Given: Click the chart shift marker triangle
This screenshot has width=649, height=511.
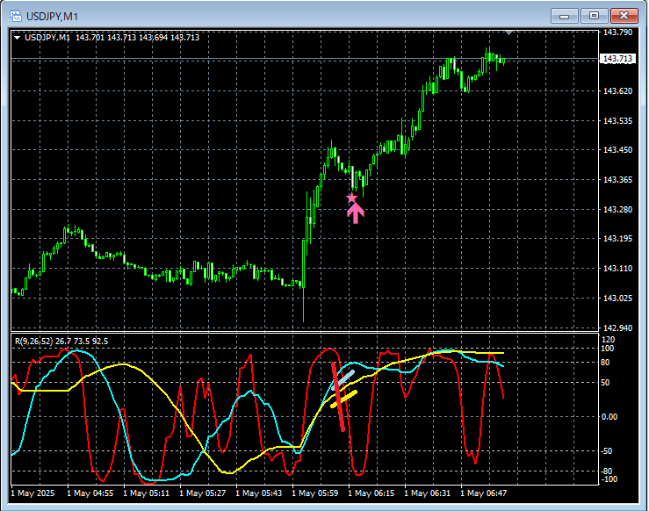Looking at the screenshot, I should coord(509,32).
